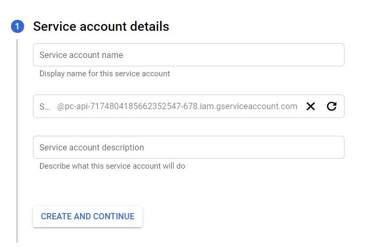This screenshot has height=247, width=367.
Task: Click the 'Service account description' placeholder text
Action: pyautogui.click(x=92, y=147)
